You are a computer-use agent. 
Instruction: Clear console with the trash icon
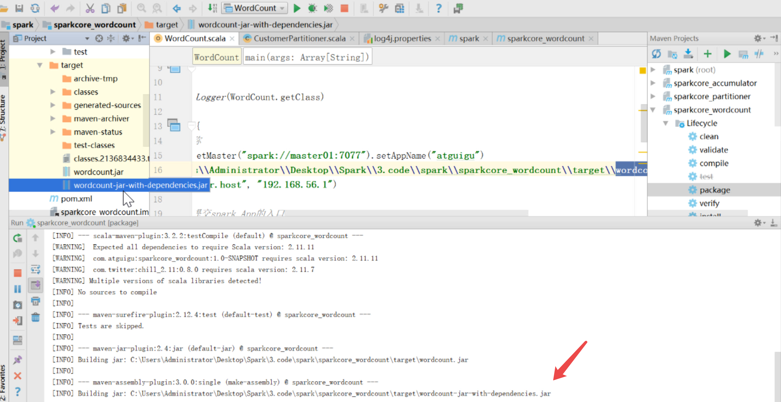pyautogui.click(x=36, y=318)
